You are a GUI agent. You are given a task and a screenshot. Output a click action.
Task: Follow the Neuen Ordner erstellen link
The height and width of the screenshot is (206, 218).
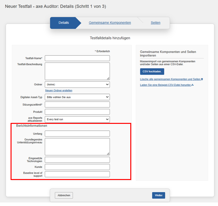(59, 90)
